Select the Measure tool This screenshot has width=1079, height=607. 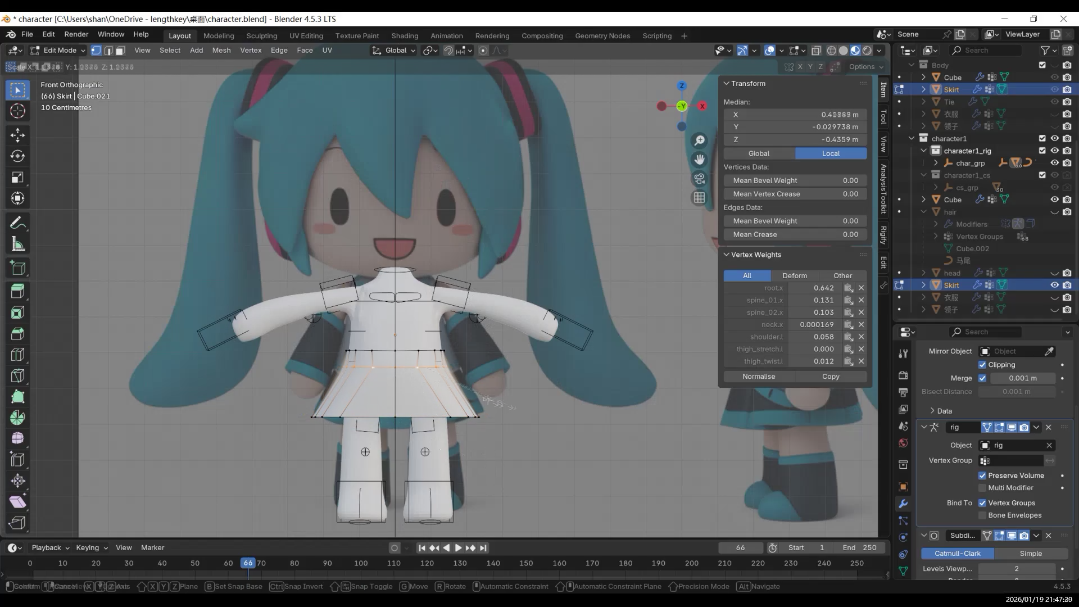coord(17,244)
